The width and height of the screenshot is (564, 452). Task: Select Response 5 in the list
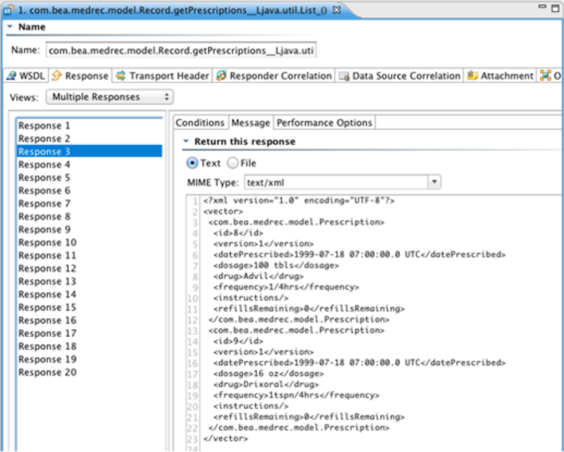pos(90,177)
